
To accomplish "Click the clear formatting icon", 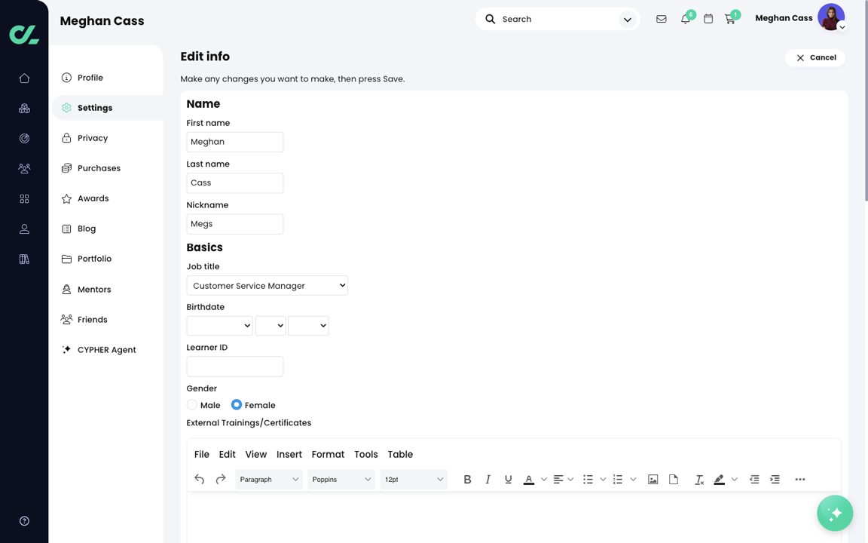I will [x=698, y=479].
